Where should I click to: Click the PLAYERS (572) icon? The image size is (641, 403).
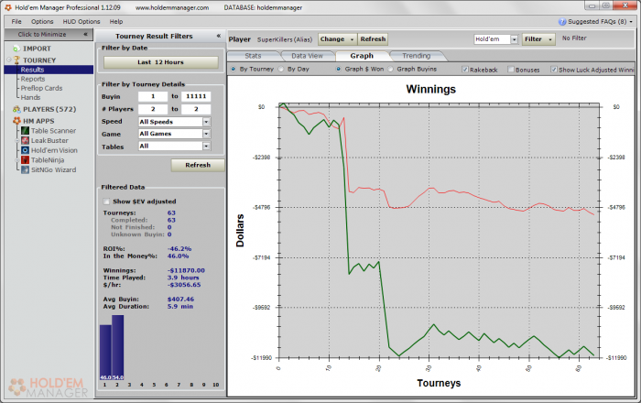(16, 109)
